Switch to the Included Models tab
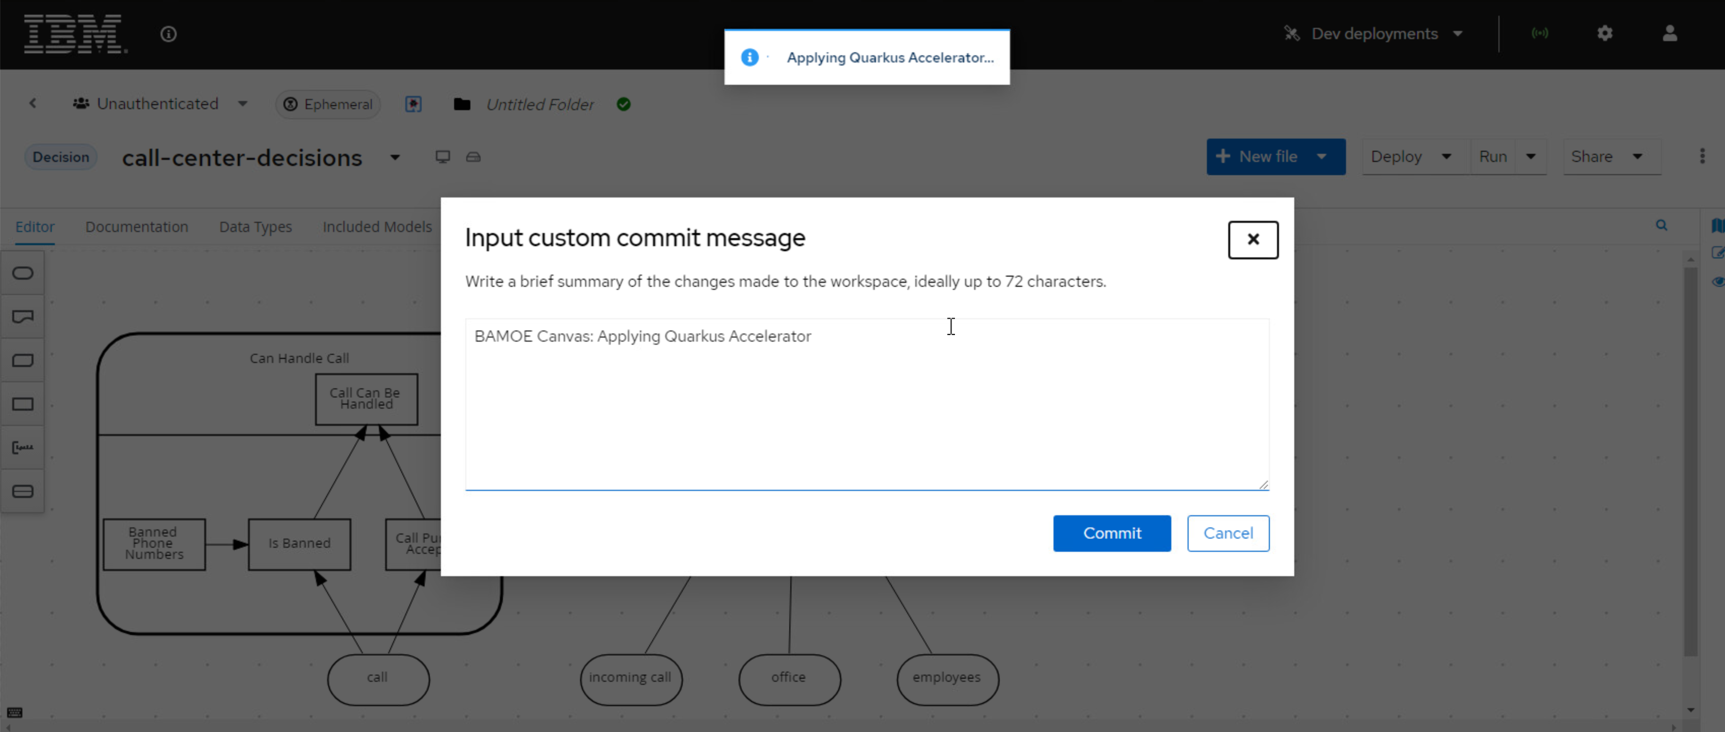This screenshot has width=1725, height=732. (x=377, y=227)
